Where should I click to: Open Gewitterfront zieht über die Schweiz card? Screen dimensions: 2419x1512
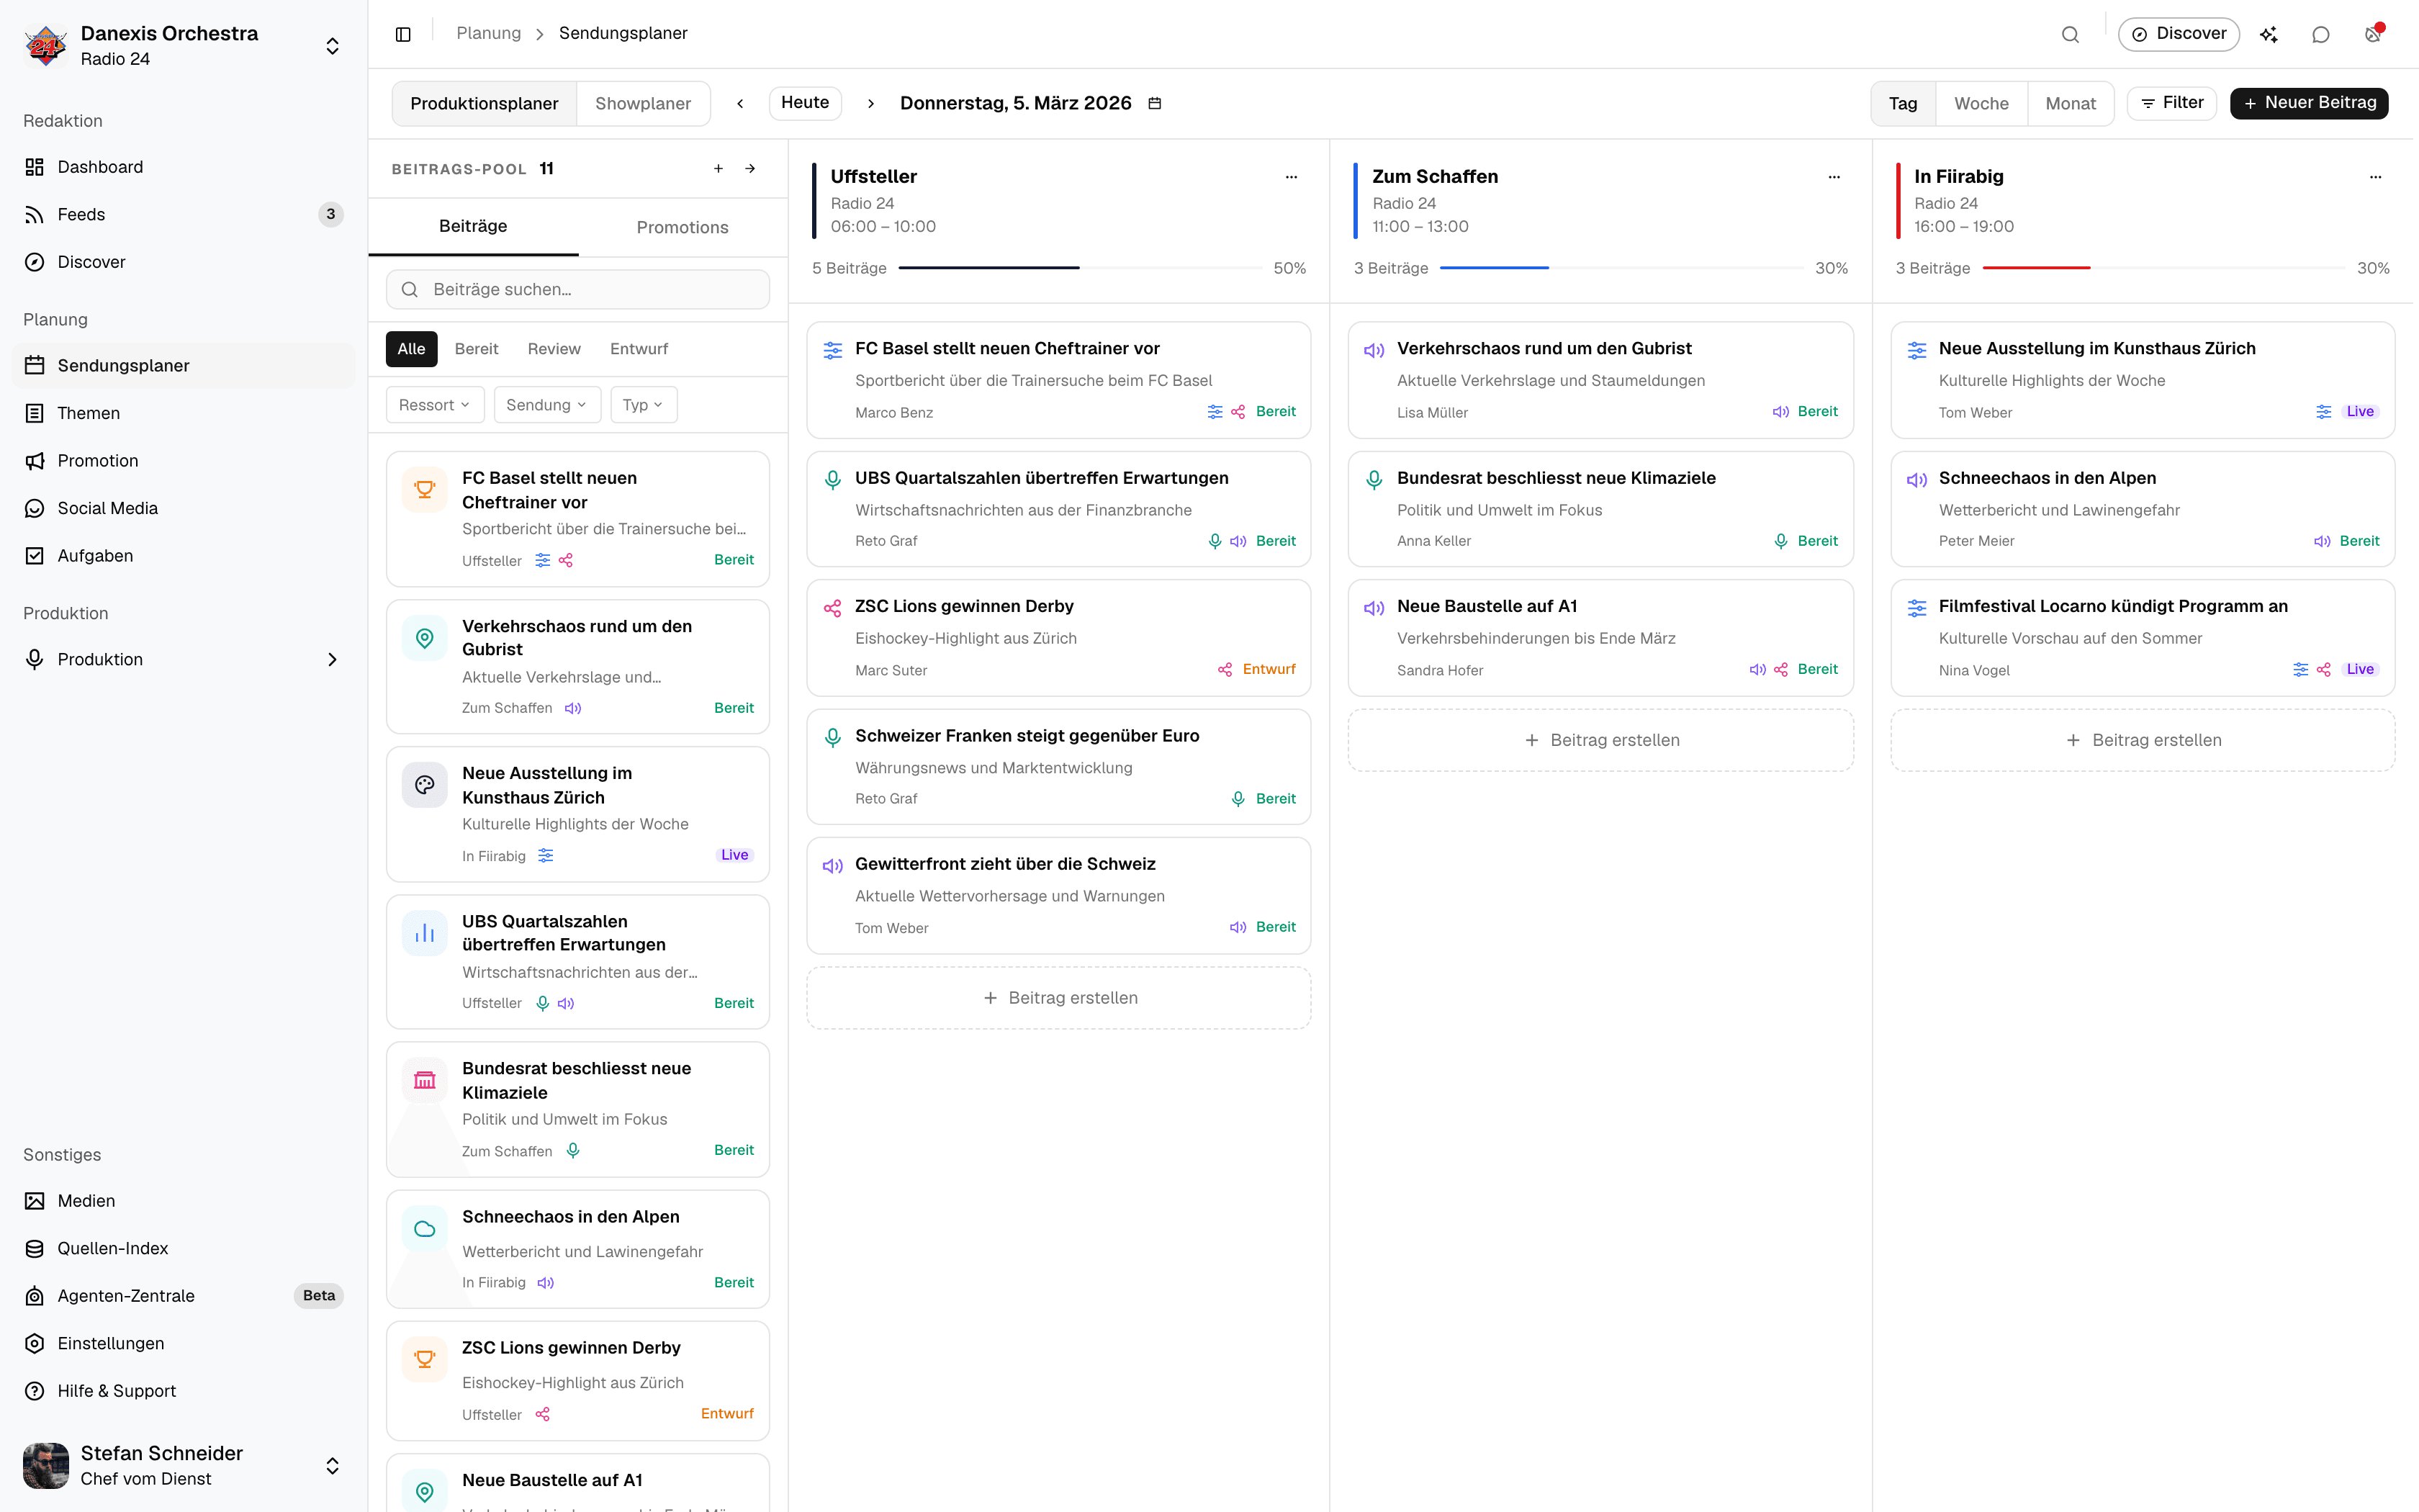pos(1058,896)
